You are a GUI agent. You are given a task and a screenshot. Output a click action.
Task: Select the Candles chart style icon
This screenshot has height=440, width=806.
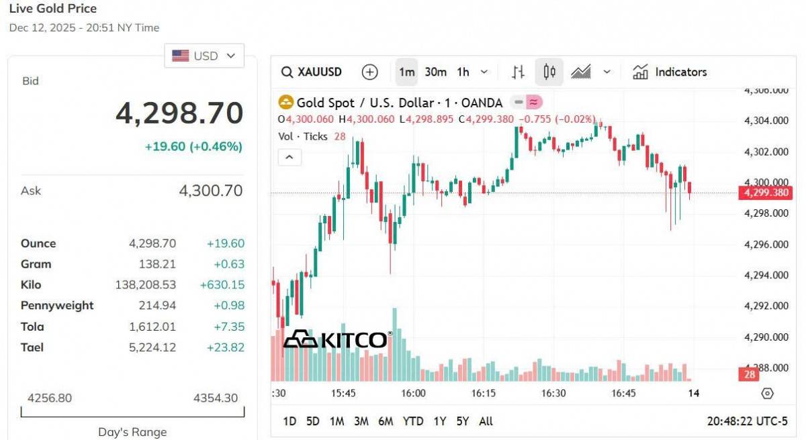pos(549,72)
